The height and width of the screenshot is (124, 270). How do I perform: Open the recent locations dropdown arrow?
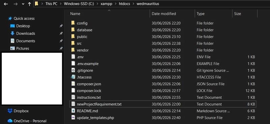(x=23, y=4)
